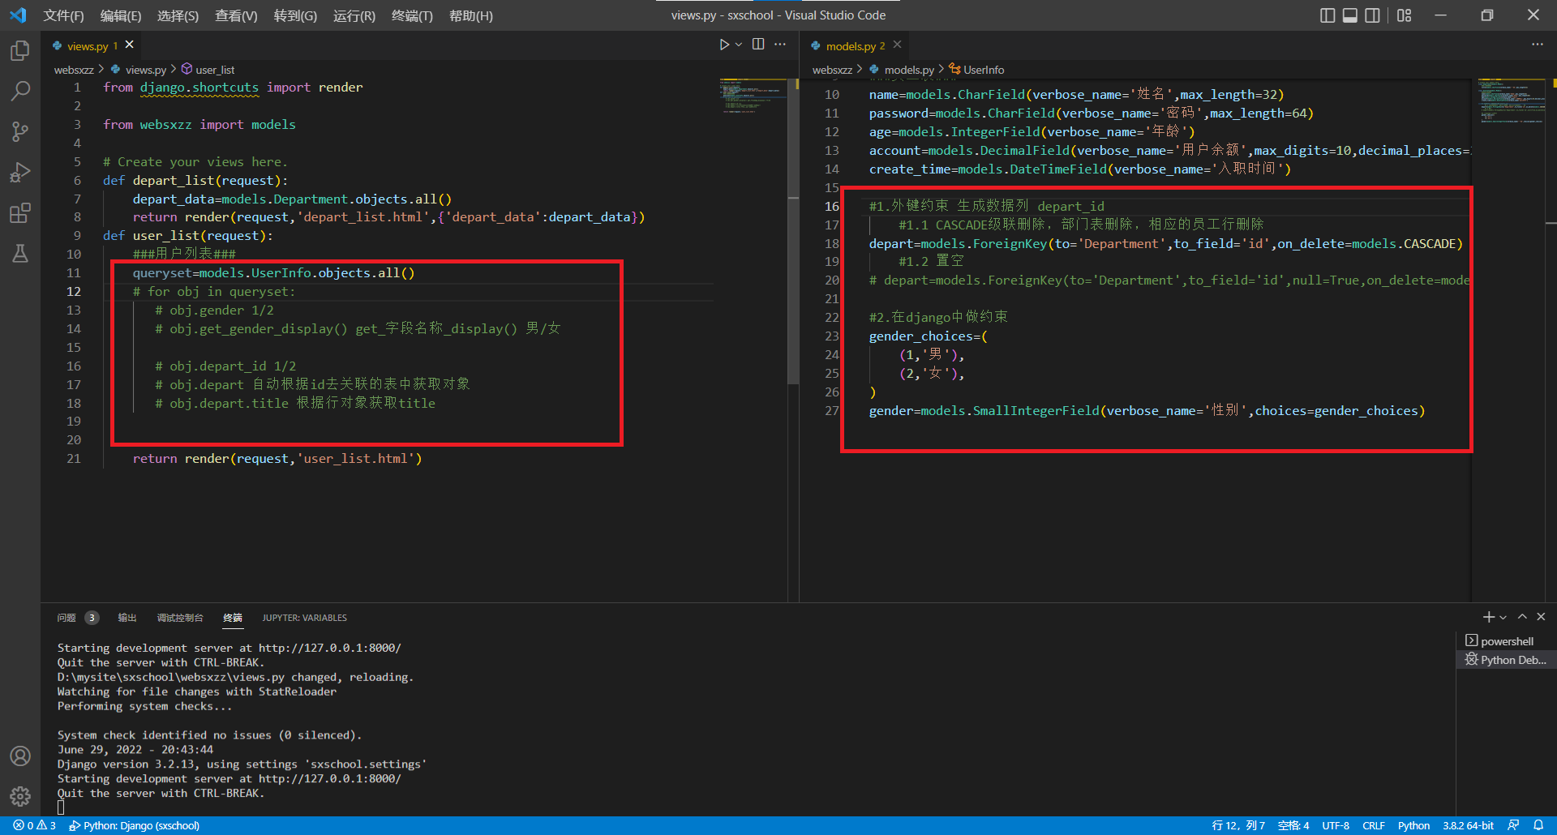Toggle the primary sidebar layout button
Screen dimensions: 1557x835
click(1328, 15)
